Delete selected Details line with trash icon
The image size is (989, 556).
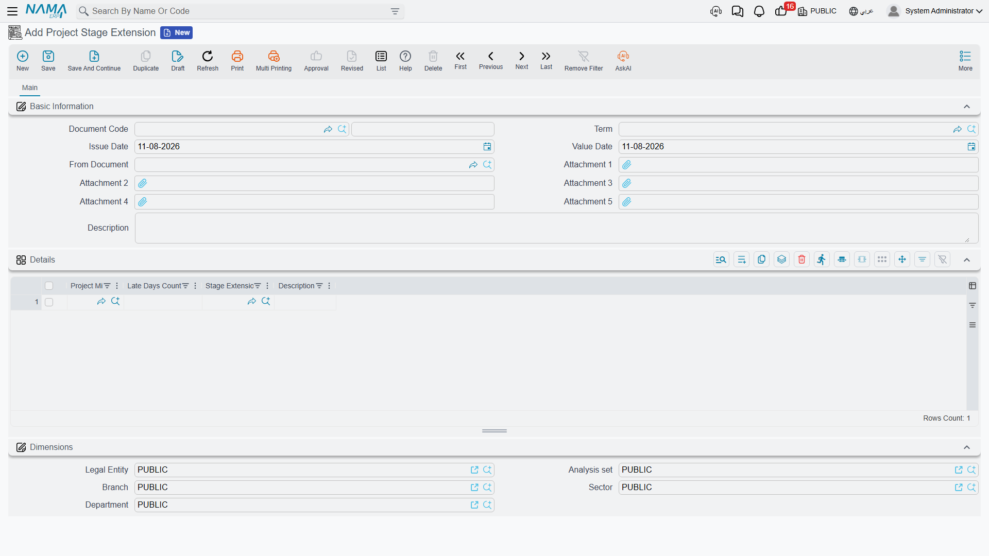coord(802,259)
